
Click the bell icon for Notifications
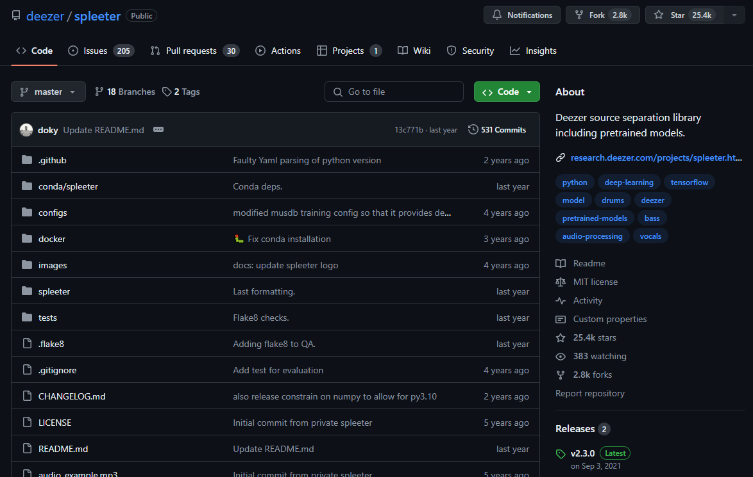pyautogui.click(x=497, y=15)
